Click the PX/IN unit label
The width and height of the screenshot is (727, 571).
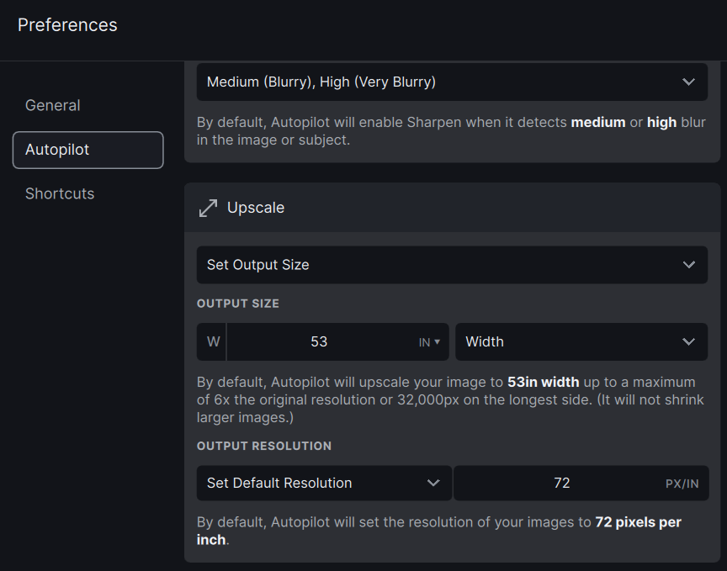[x=682, y=484]
